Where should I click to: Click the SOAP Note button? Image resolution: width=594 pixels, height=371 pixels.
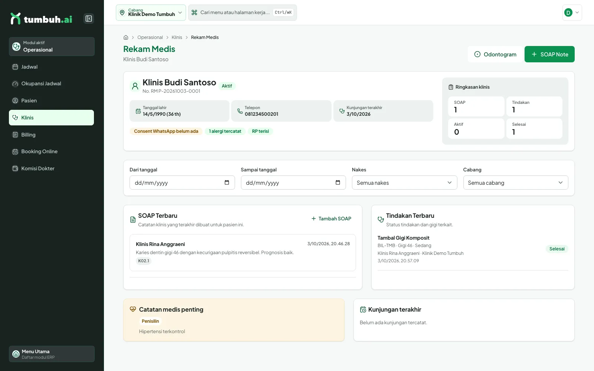pos(549,54)
